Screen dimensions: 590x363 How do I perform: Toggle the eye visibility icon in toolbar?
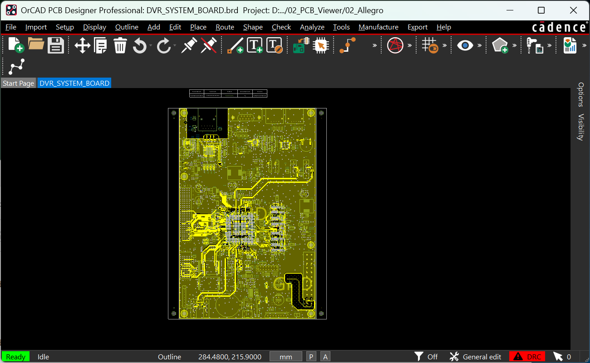[465, 45]
